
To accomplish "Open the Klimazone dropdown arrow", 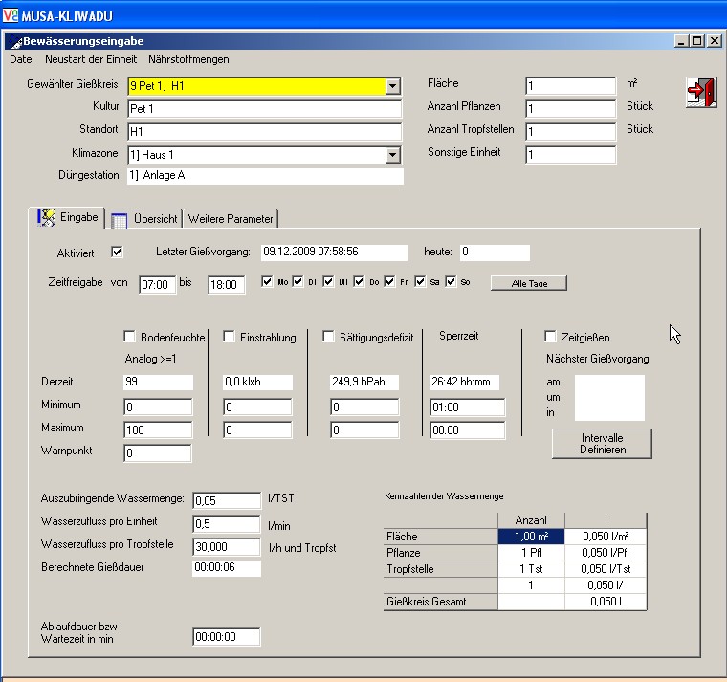I will 393,155.
